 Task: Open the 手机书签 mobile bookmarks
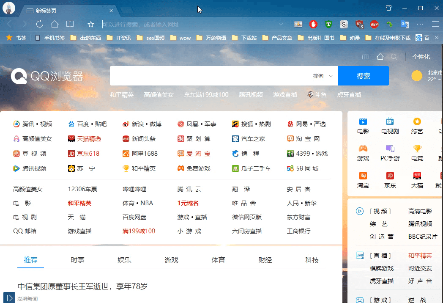point(50,38)
